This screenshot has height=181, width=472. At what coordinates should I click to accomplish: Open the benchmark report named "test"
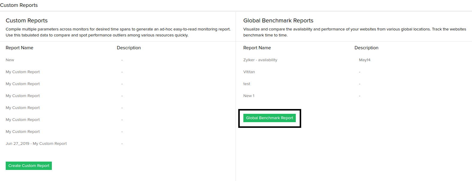pos(247,84)
